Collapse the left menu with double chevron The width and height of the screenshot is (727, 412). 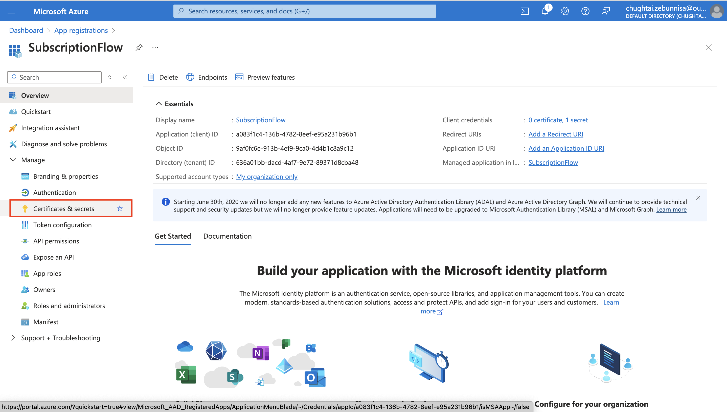coord(125,77)
